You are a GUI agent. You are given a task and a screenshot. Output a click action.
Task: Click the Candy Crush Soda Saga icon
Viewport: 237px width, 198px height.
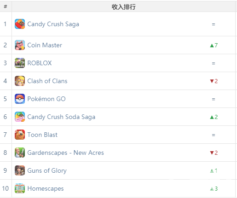click(20, 117)
